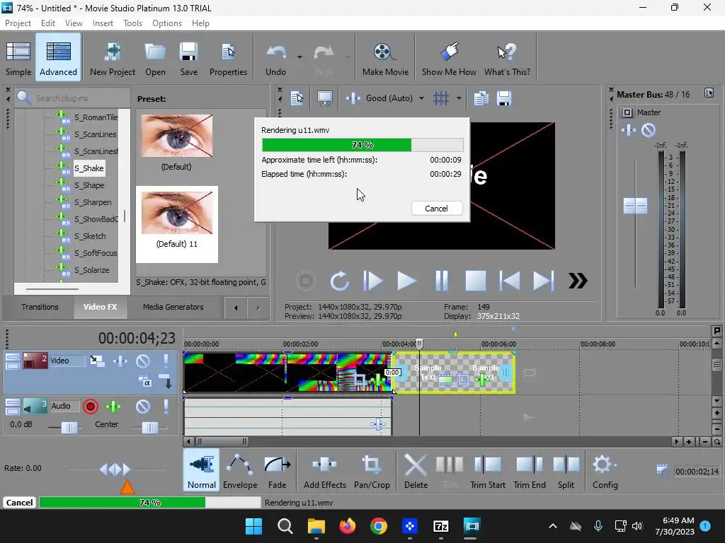Save the project with the toolbar Save icon
Image resolution: width=725 pixels, height=543 pixels.
click(188, 57)
